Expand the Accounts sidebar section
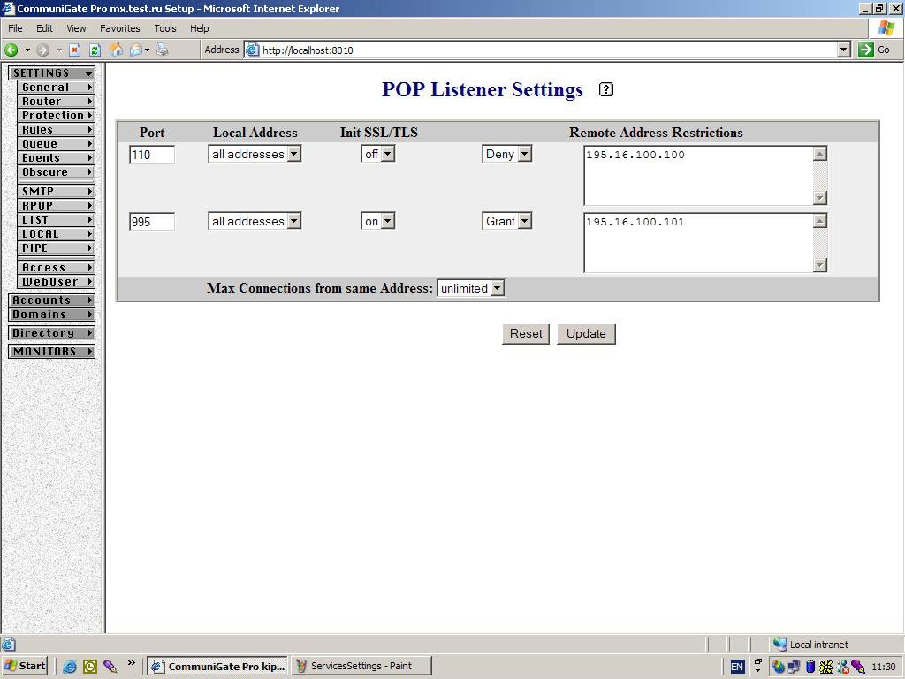Screen dimensions: 905x679 [52, 301]
